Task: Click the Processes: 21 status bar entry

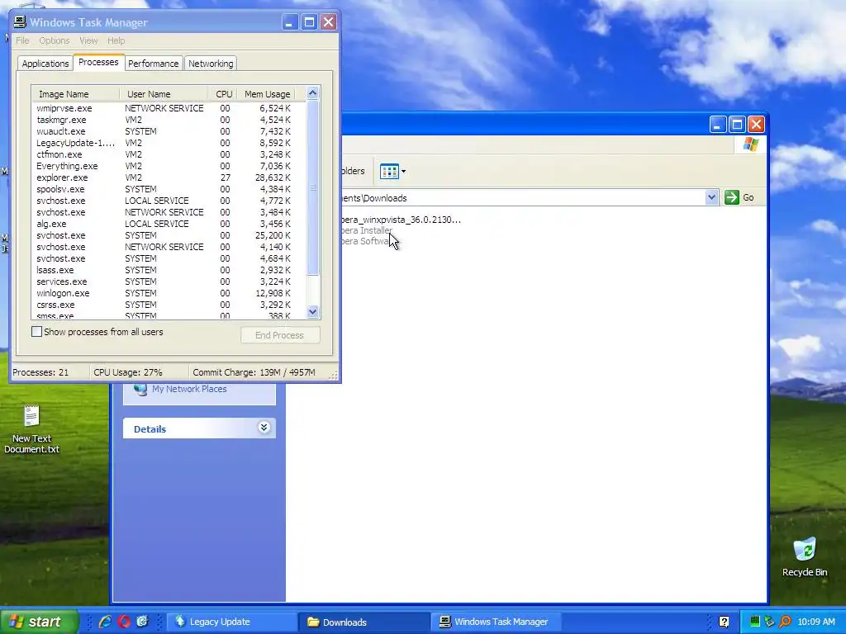Action: tap(50, 372)
